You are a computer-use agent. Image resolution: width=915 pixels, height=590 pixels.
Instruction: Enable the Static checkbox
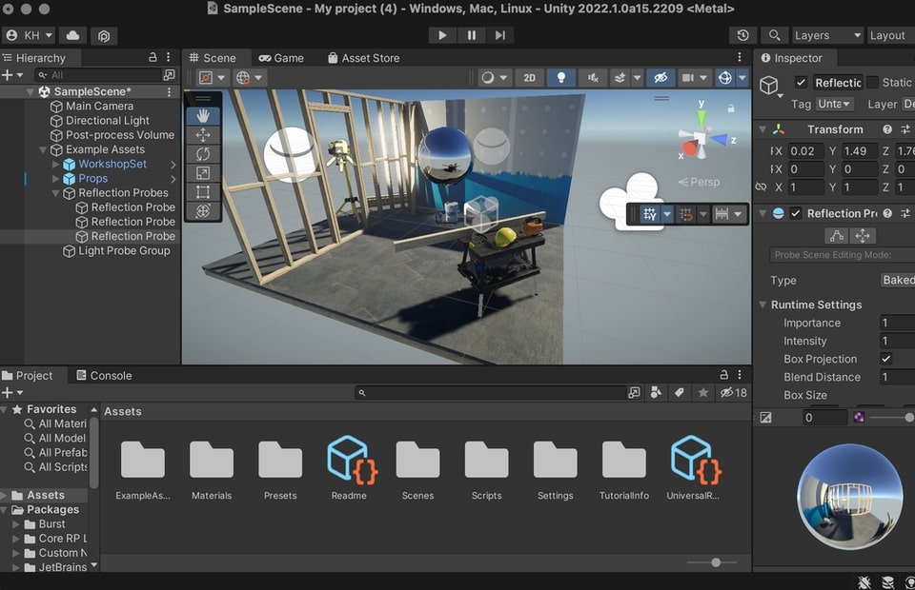click(x=872, y=83)
